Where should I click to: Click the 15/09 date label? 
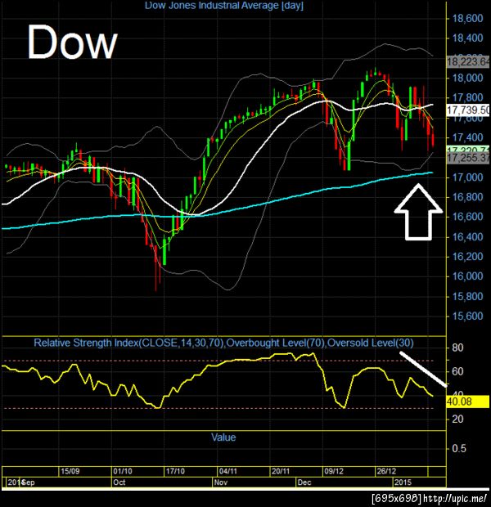coord(70,471)
